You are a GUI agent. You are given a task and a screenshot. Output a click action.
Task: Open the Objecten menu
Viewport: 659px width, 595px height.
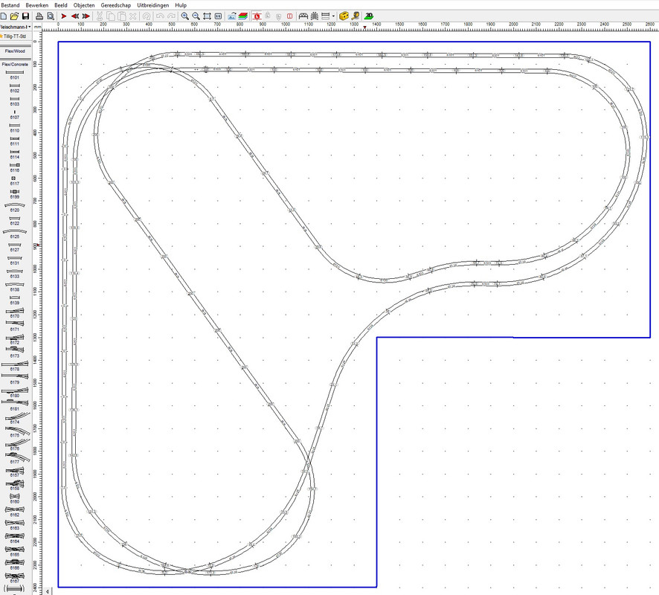click(84, 5)
